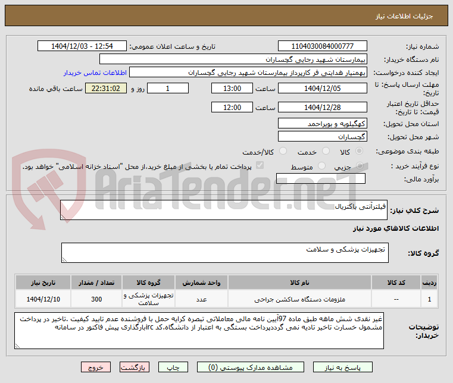
Task: Click the نام دستگاه خریدار field
Action: pos(233,59)
